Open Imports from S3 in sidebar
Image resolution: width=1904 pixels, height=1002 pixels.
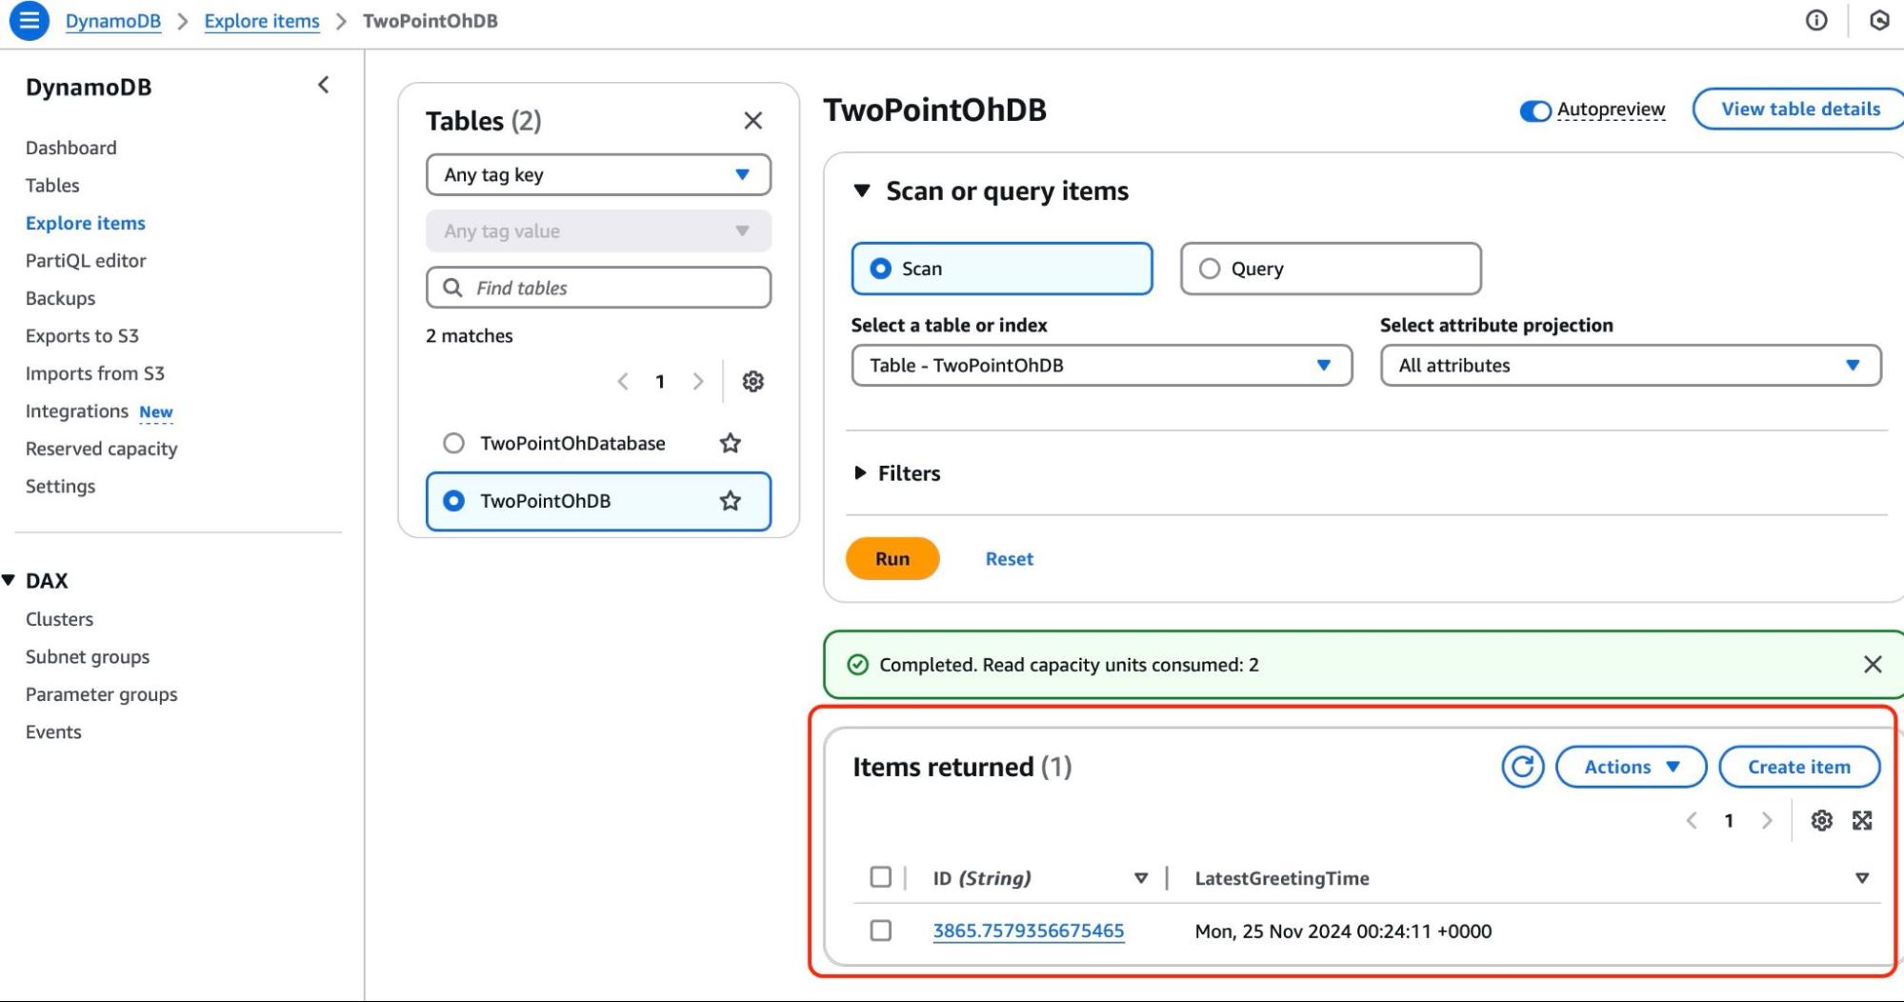[x=95, y=373]
